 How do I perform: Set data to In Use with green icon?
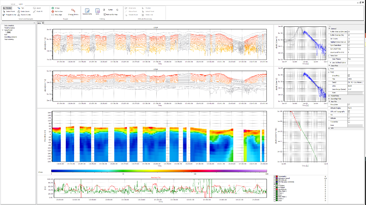click(x=55, y=8)
